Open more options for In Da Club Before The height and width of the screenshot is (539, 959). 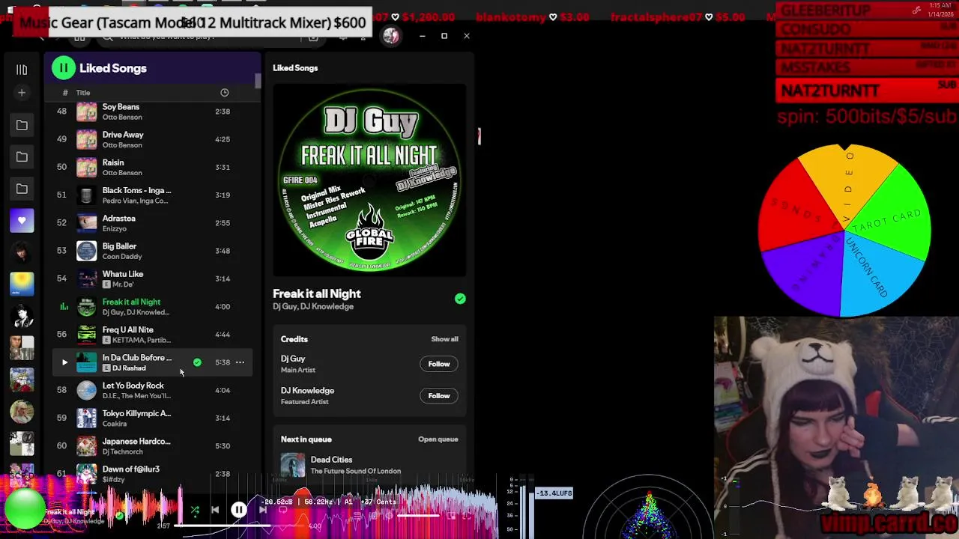pyautogui.click(x=240, y=362)
